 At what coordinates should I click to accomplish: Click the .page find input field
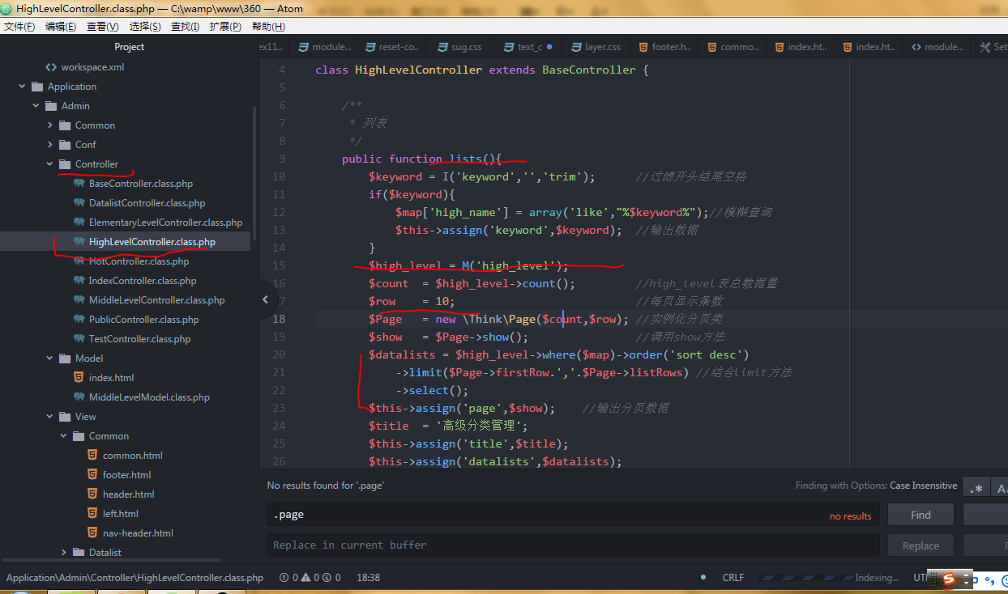(573, 515)
